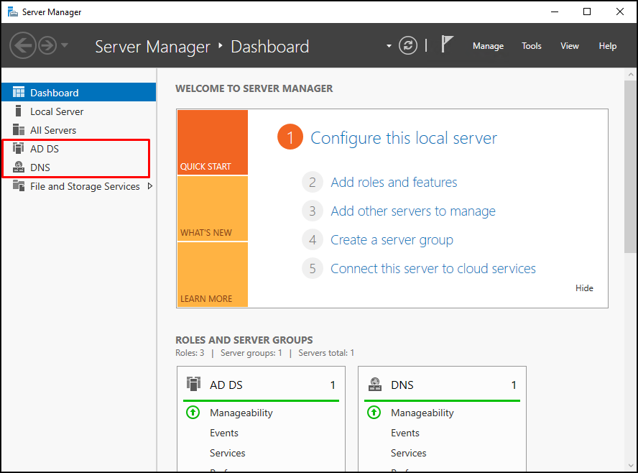This screenshot has width=638, height=473.
Task: Click the DNS tile header icon
Action: click(x=375, y=385)
